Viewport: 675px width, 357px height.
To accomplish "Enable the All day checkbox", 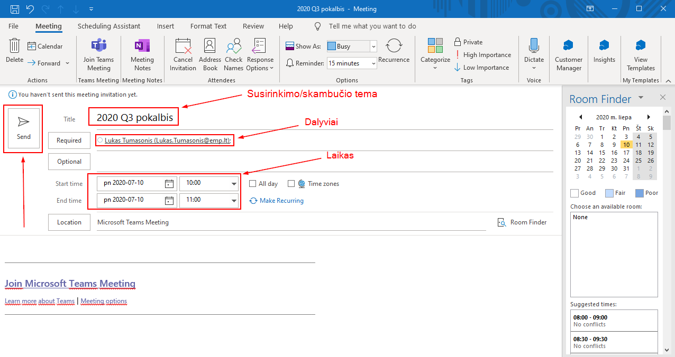I will coord(253,184).
